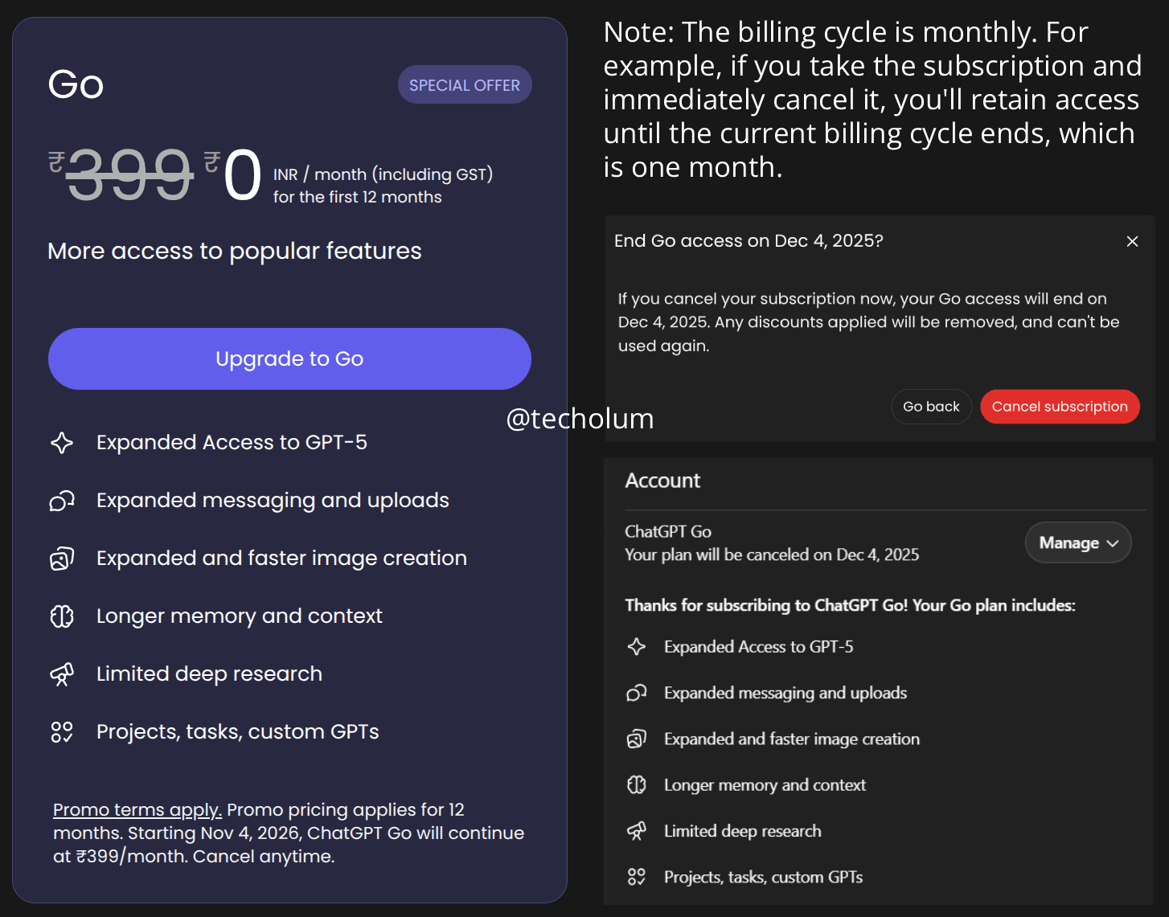Viewport: 1169px width, 917px height.
Task: Confirm with the red Cancel subscription button
Action: 1060,407
